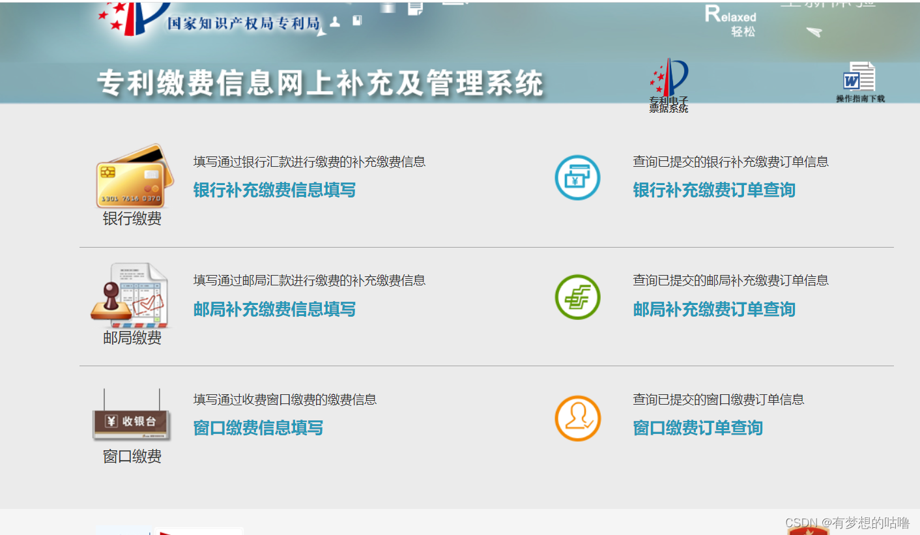Screen dimensions: 920x535
Task: Open 银行补充缴费订单查询 link
Action: 714,190
